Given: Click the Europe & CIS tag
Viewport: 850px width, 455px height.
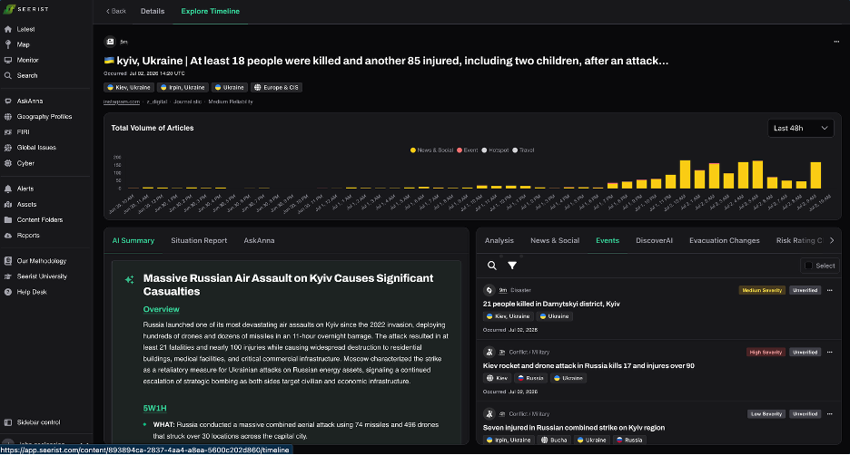Looking at the screenshot, I should click(276, 88).
